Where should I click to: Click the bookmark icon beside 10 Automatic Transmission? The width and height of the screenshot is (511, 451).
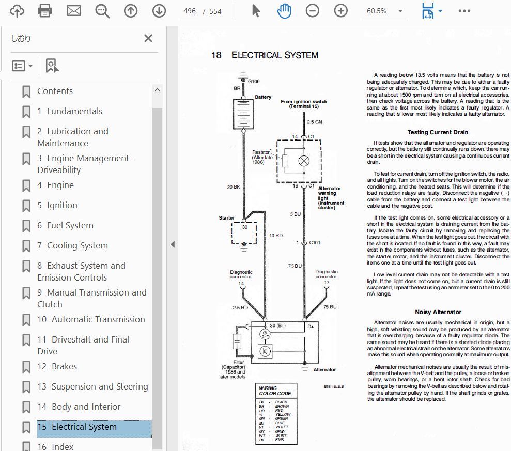pyautogui.click(x=26, y=320)
